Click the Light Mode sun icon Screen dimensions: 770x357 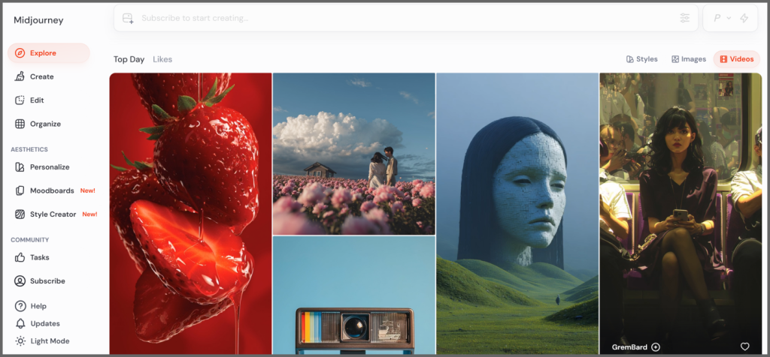point(20,340)
